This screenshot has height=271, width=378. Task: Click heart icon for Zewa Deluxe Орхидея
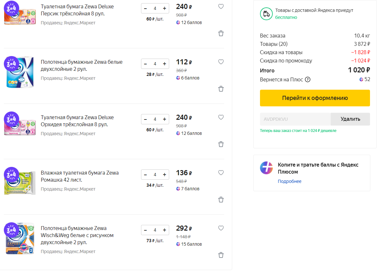[221, 117]
